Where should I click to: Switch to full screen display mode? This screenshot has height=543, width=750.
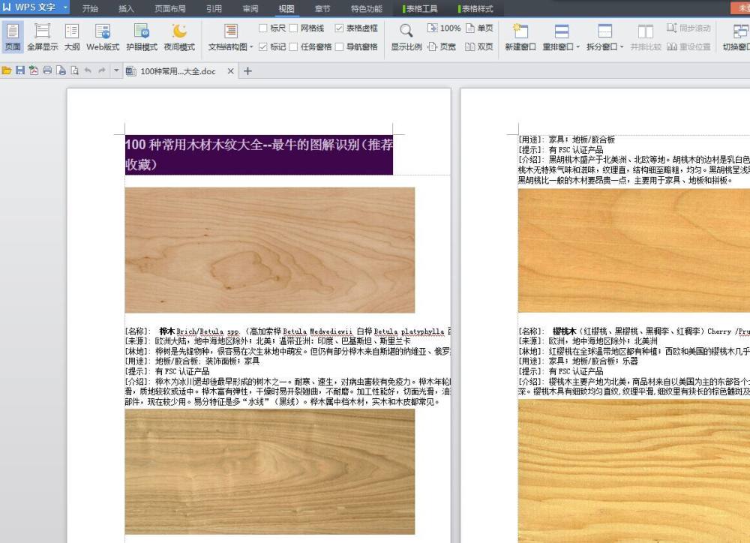point(42,37)
